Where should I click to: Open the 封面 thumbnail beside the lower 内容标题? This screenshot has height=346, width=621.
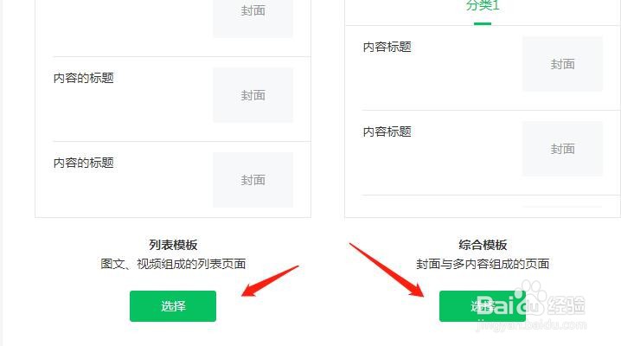click(562, 149)
